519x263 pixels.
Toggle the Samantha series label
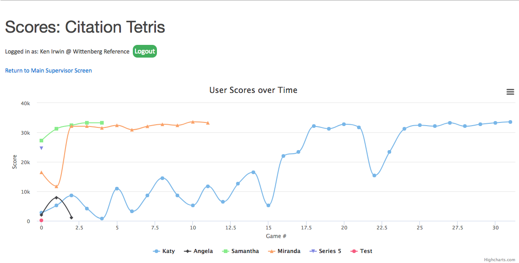pos(245,251)
